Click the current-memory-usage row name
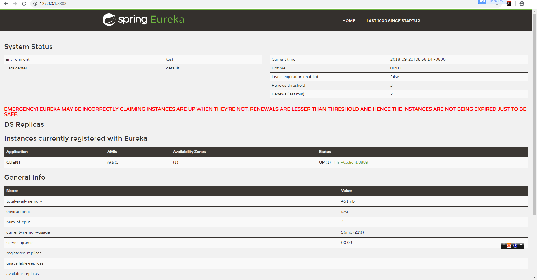 click(x=28, y=232)
